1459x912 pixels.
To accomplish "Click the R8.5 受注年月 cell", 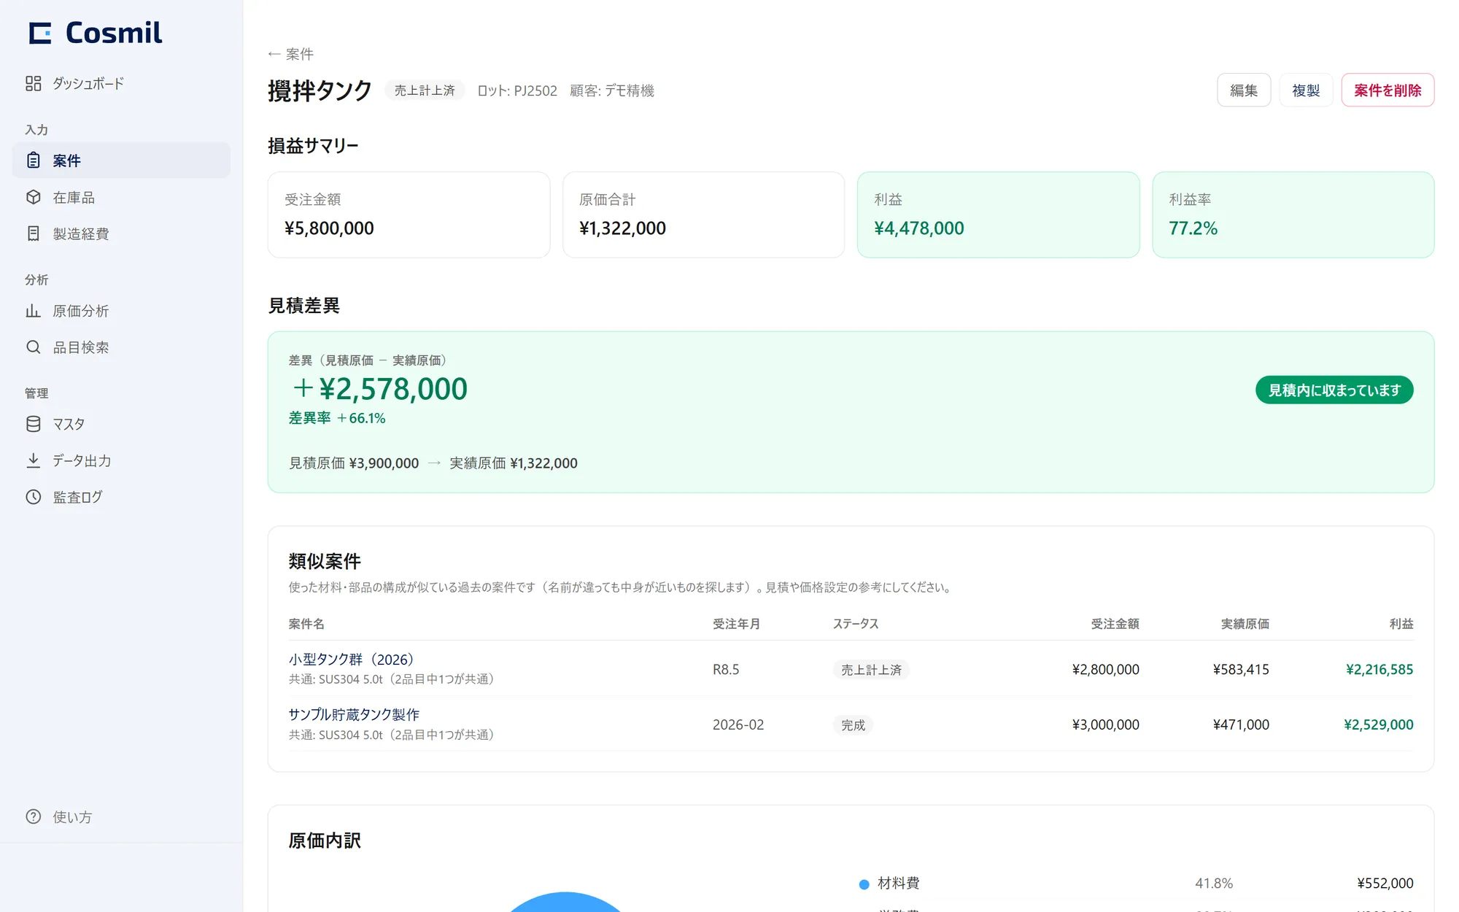I will pos(726,669).
